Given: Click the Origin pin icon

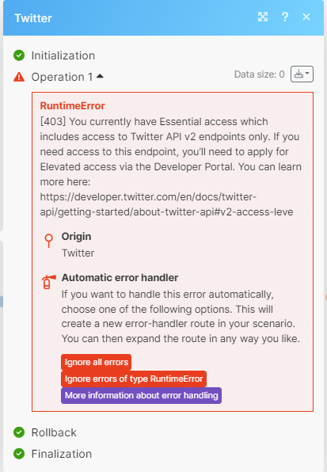Looking at the screenshot, I should [x=48, y=241].
